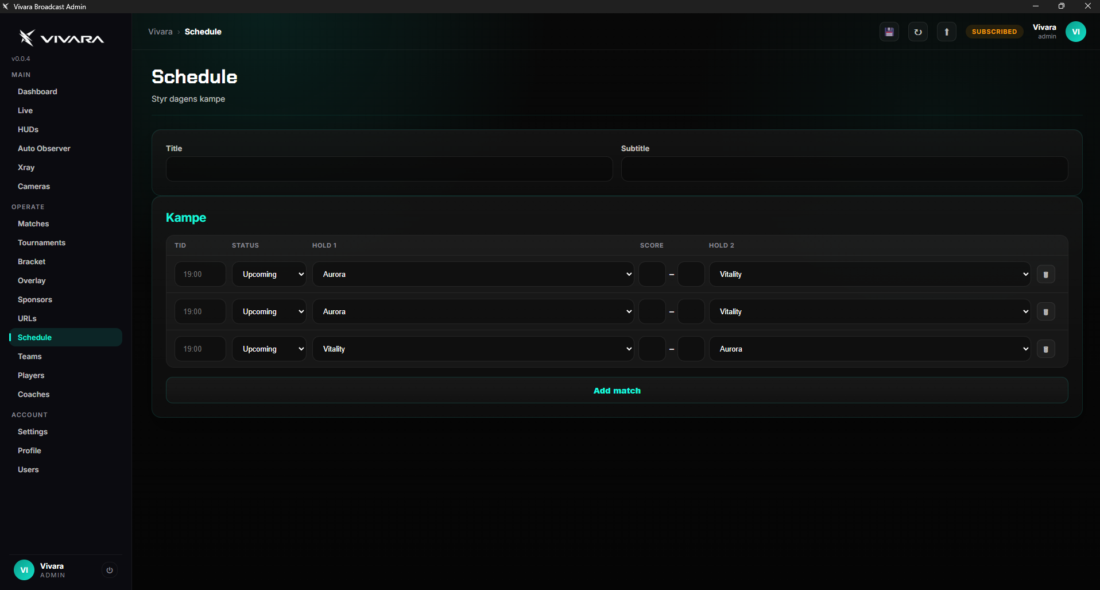Click the SUBSCRIBED badge

point(994,32)
